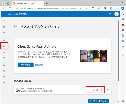The height and width of the screenshot is (104, 126).
Task: Open Copilot icon in Edge toolbar
Action: pyautogui.click(x=123, y=8)
